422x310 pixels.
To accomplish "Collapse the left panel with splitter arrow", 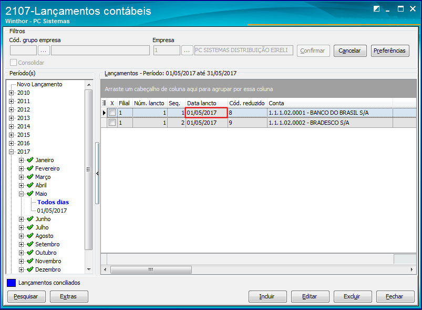I will coord(97,173).
